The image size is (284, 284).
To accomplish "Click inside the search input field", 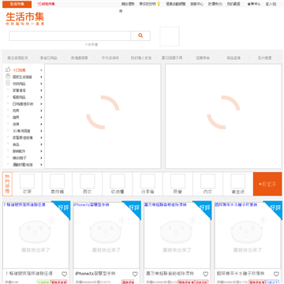I will tap(69, 35).
